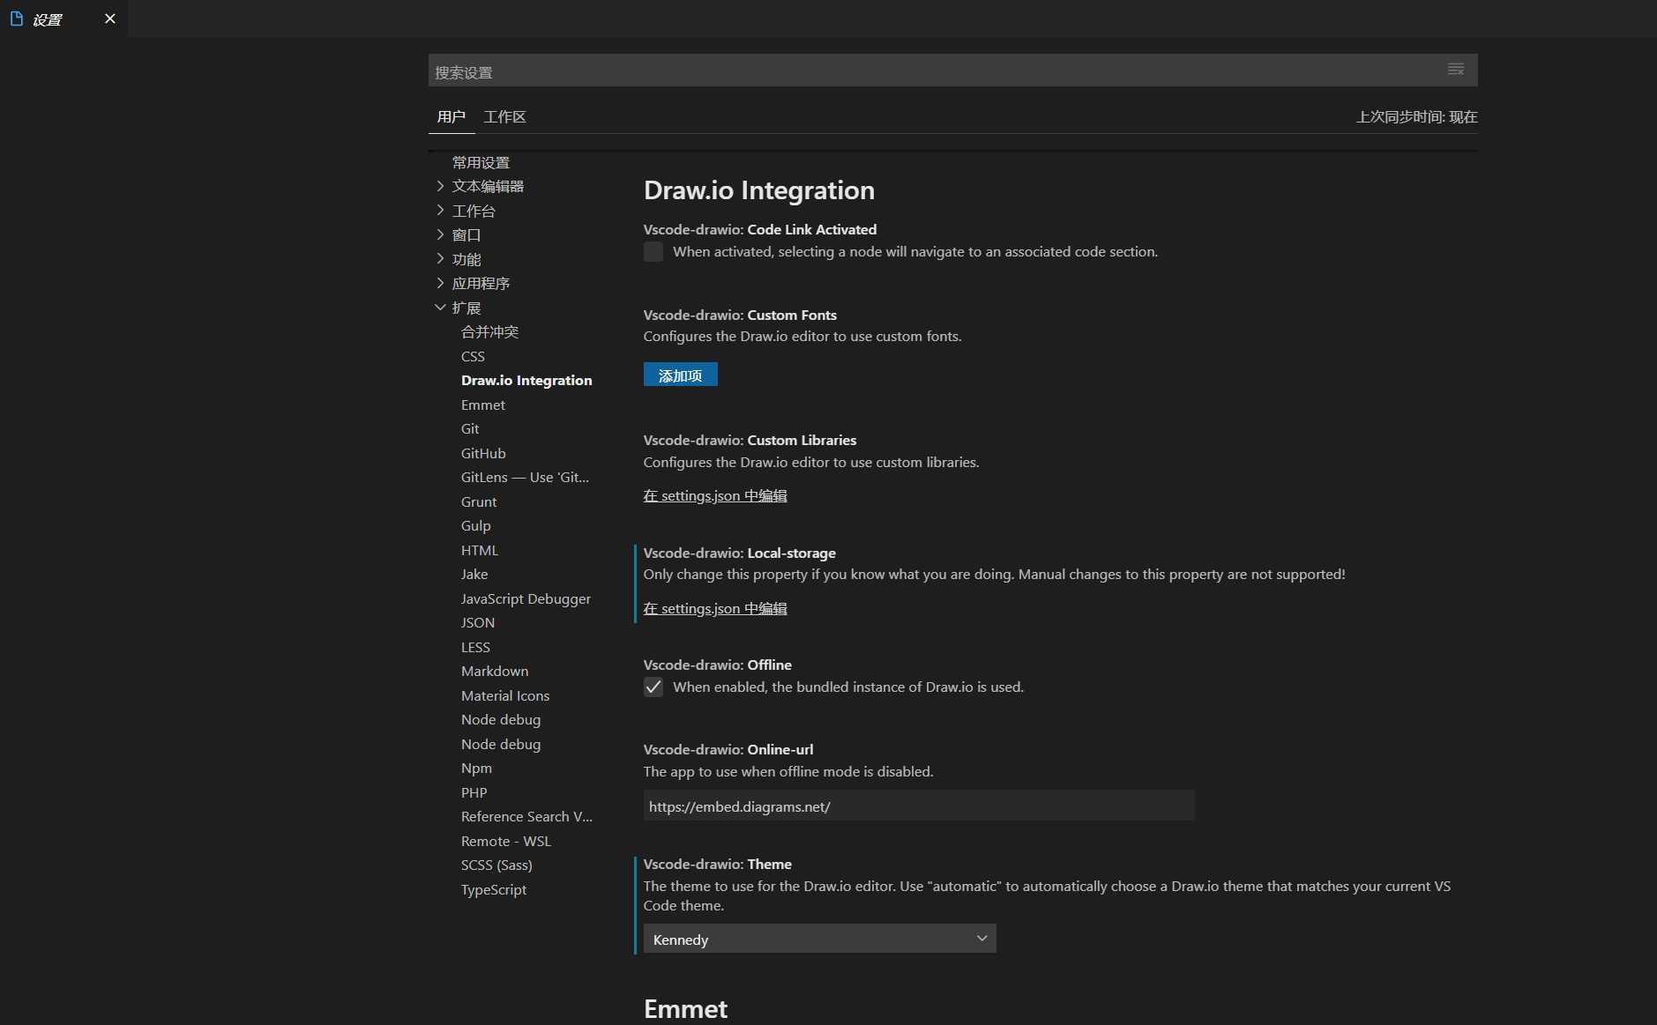
Task: Click Vscode-drawio: Theme setting title
Action: click(x=717, y=864)
